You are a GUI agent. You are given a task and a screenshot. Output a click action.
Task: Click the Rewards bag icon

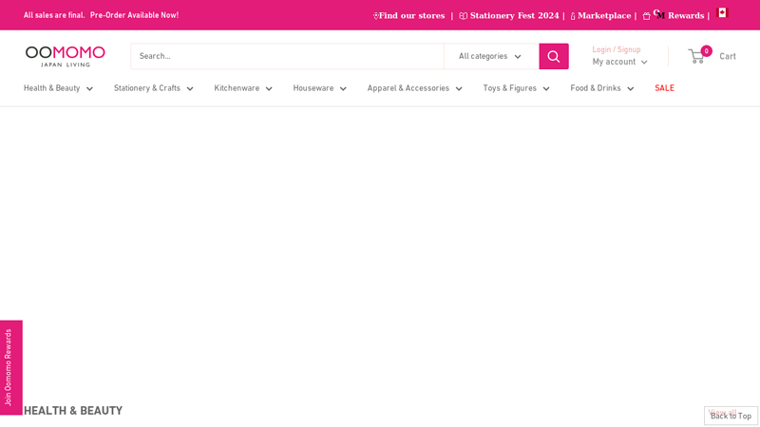(646, 16)
